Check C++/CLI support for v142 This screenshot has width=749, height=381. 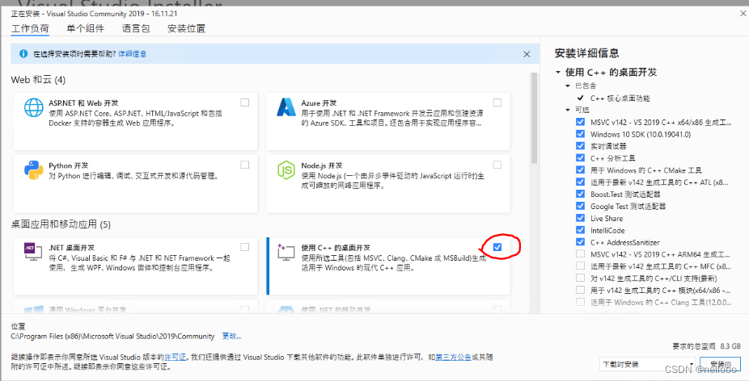[580, 278]
